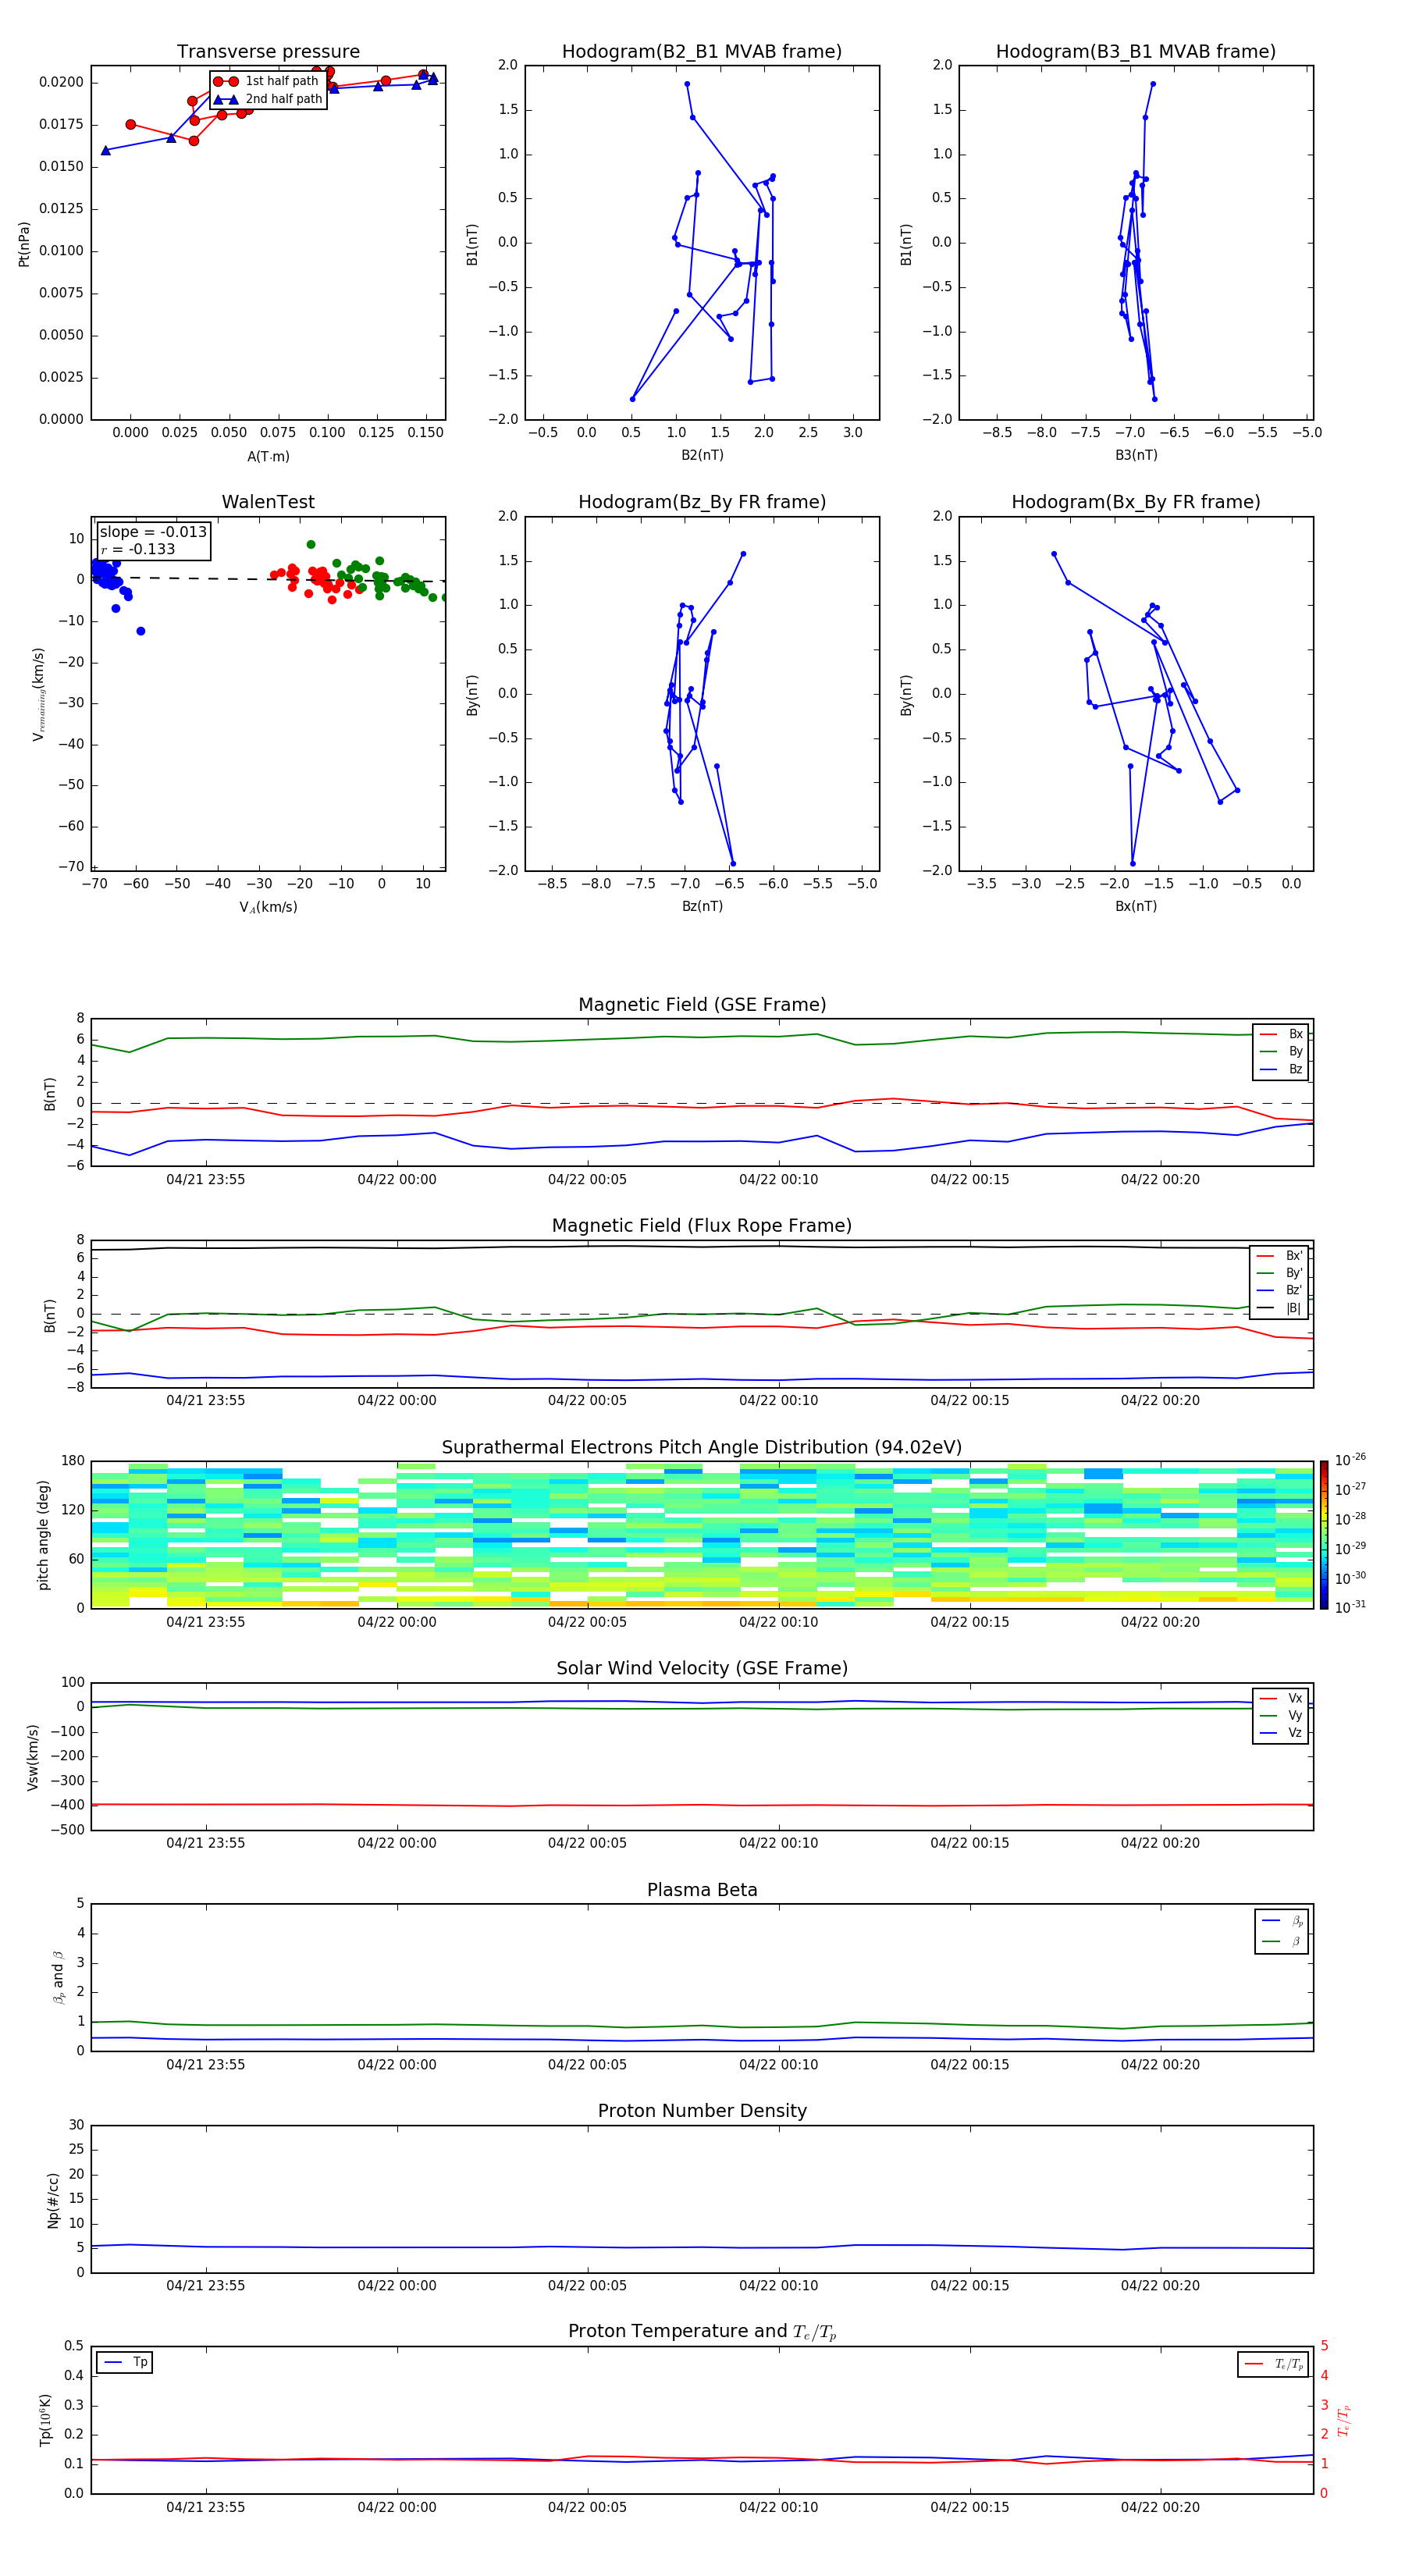Click the 'Np(#/cc)' y-axis label
This screenshot has height=2576, width=1405.
click(53, 2200)
